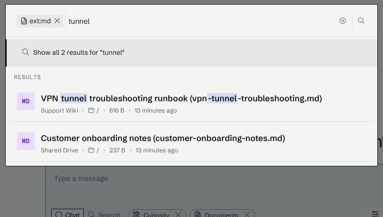383x217 pixels.
Task: Click folder icon in Support Wiki row
Action: point(91,111)
